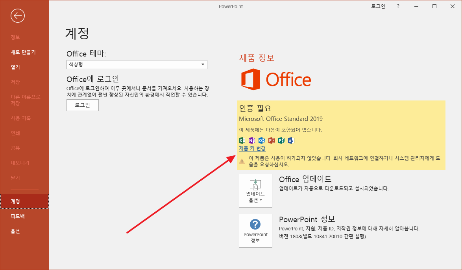Screen dimensions: 462x270
Task: Select 정보 in the sidebar
Action: tap(15, 37)
